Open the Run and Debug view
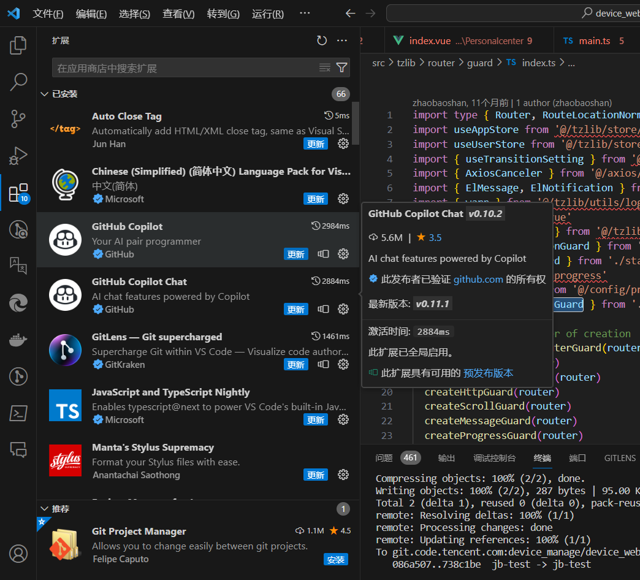The height and width of the screenshot is (580, 640). 18,156
